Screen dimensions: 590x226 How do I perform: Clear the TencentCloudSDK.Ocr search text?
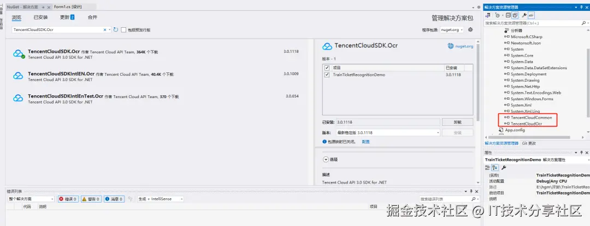click(x=105, y=29)
